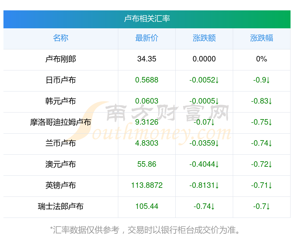Click the change value -0.0052↓
Viewport: 294px width, 241px height.
[204, 80]
